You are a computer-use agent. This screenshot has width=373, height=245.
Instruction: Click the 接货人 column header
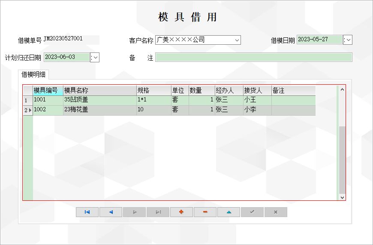(257, 91)
